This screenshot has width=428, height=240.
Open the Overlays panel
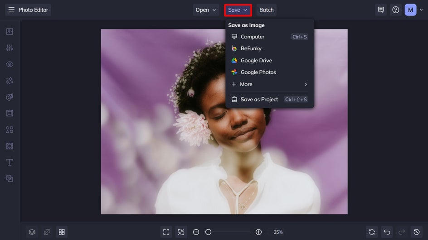[x=10, y=146]
